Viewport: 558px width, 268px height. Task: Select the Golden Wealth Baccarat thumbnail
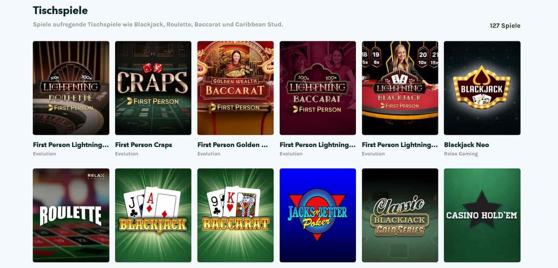pos(236,88)
